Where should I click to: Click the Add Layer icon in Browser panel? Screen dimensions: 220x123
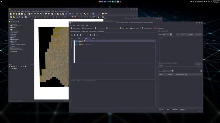tap(10, 22)
